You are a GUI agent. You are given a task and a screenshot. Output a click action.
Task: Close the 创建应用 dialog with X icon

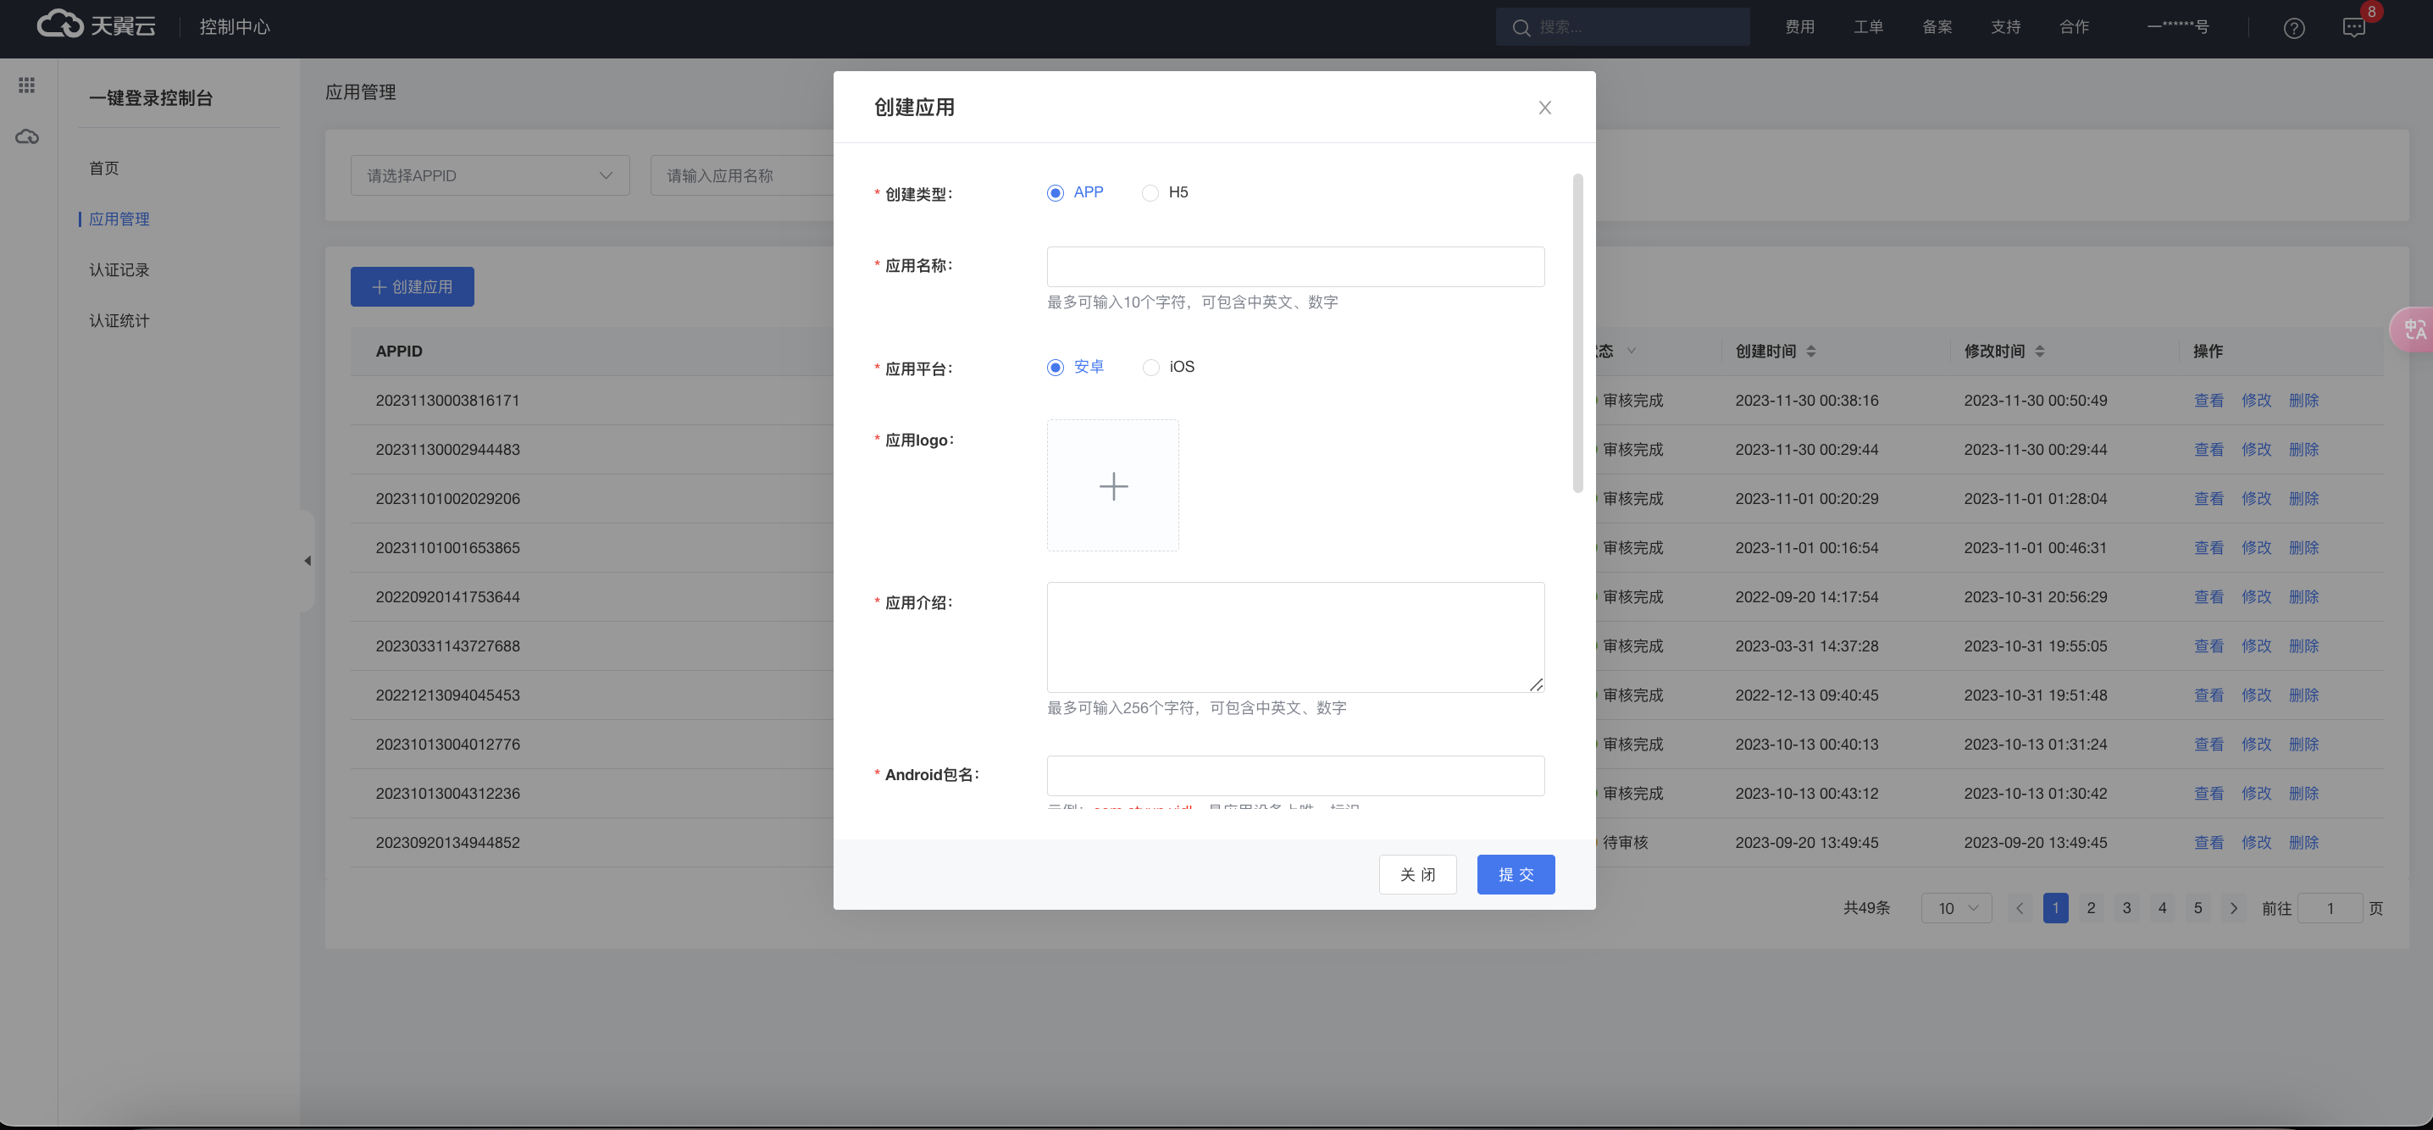pos(1544,108)
